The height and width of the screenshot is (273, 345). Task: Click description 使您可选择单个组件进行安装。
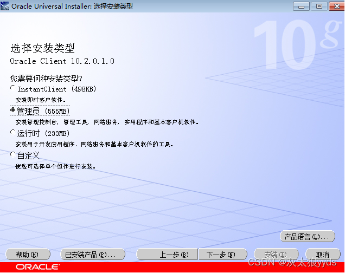(55, 166)
